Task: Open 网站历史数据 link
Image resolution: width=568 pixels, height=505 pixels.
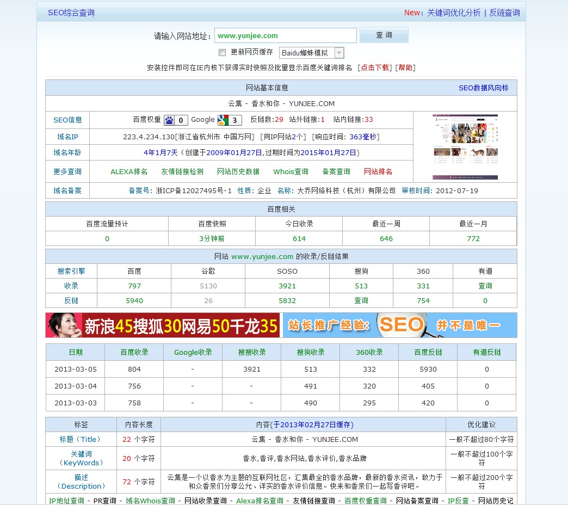Action: pos(238,171)
